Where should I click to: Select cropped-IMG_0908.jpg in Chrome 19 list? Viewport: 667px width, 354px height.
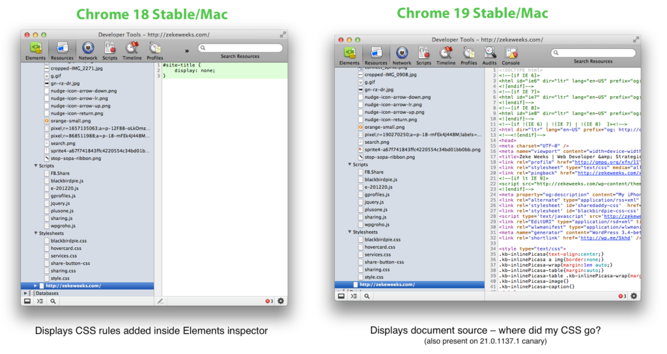tap(391, 74)
